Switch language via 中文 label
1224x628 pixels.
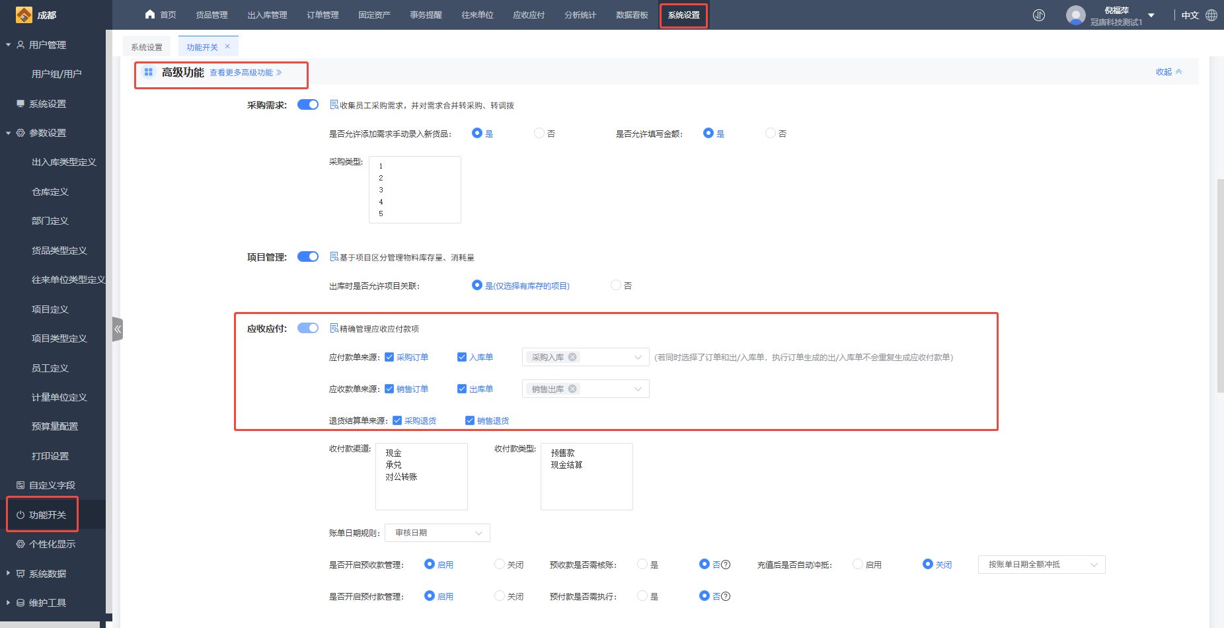(1190, 15)
